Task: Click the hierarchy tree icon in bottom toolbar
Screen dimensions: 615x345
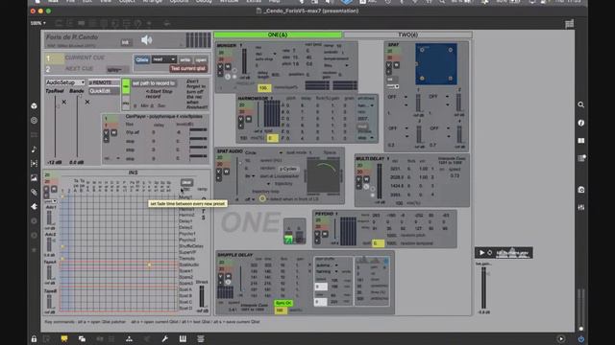Action: point(129,338)
